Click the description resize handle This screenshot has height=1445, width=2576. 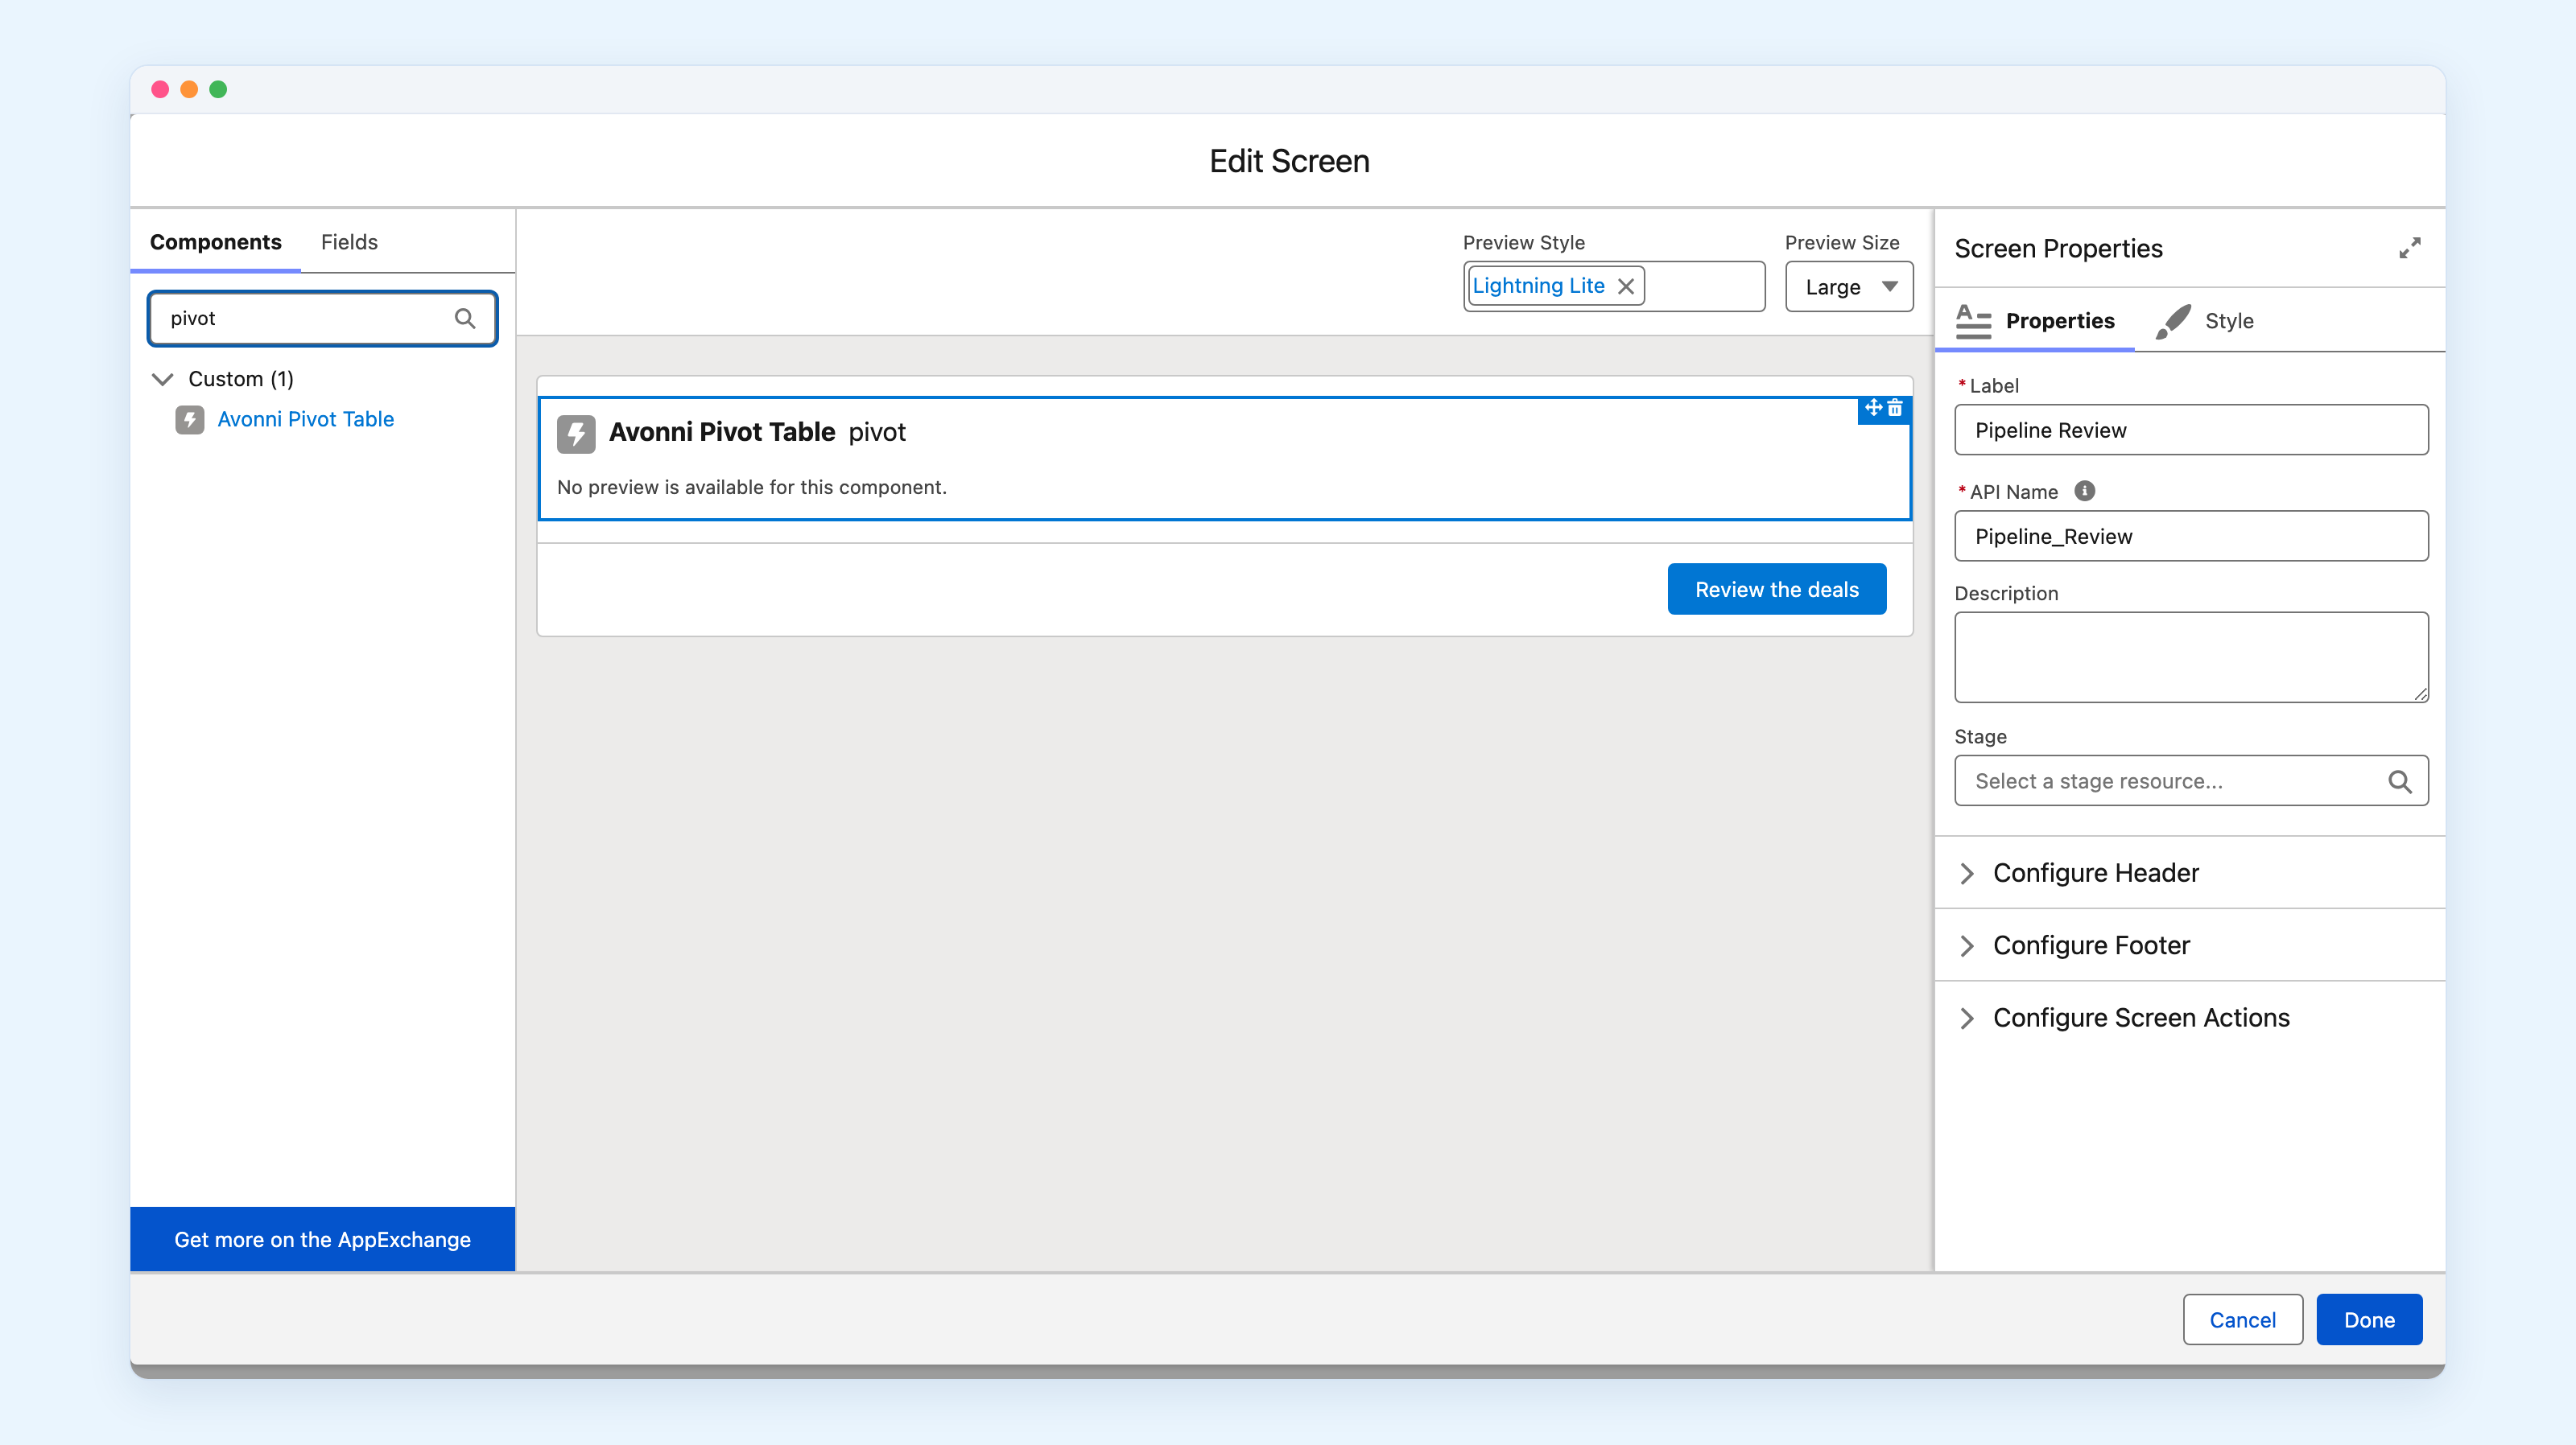click(2420, 694)
